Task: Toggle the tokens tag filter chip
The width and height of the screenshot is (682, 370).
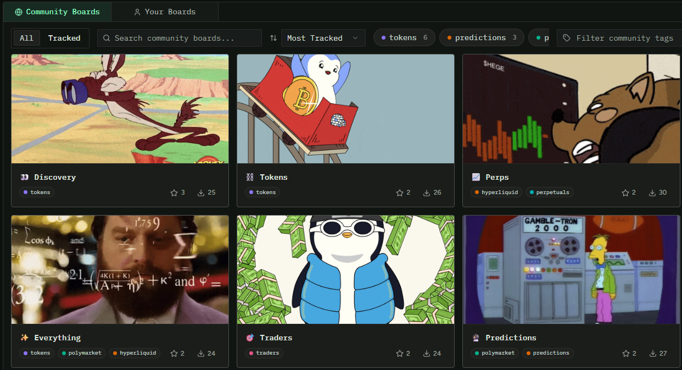Action: [x=404, y=37]
